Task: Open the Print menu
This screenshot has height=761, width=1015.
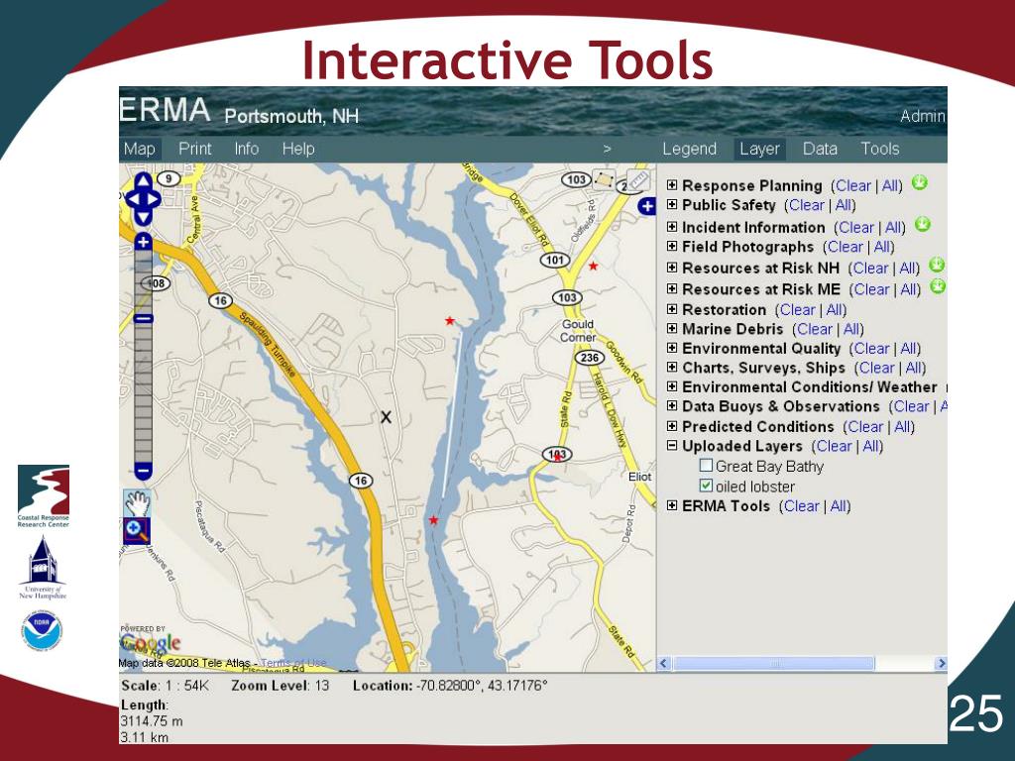Action: click(x=195, y=149)
